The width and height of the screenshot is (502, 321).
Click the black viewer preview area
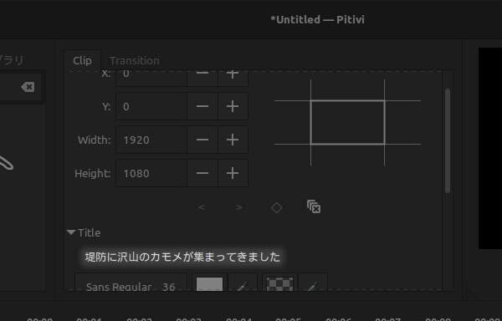point(490,148)
